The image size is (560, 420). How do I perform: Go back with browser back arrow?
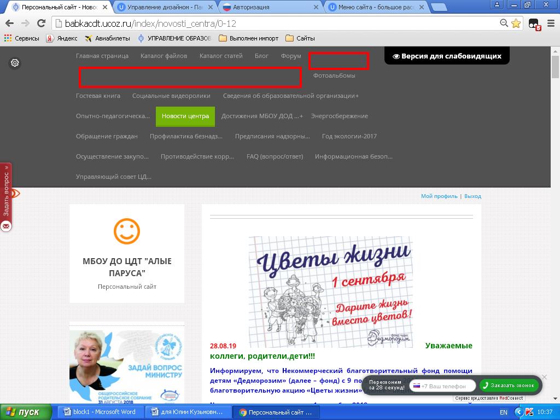(10, 24)
